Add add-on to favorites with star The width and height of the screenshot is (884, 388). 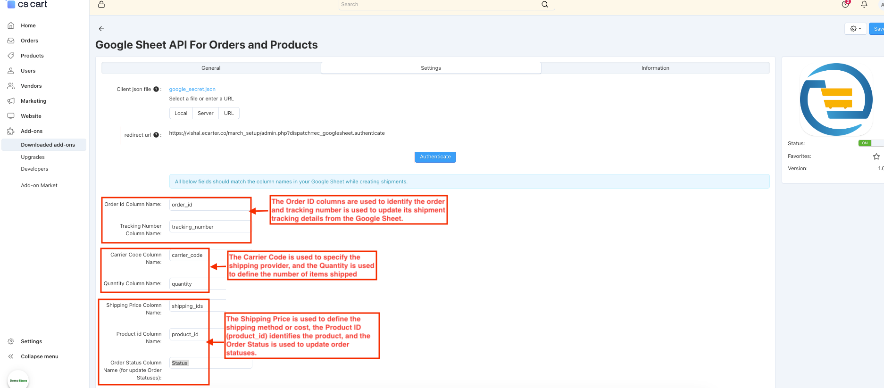(876, 157)
